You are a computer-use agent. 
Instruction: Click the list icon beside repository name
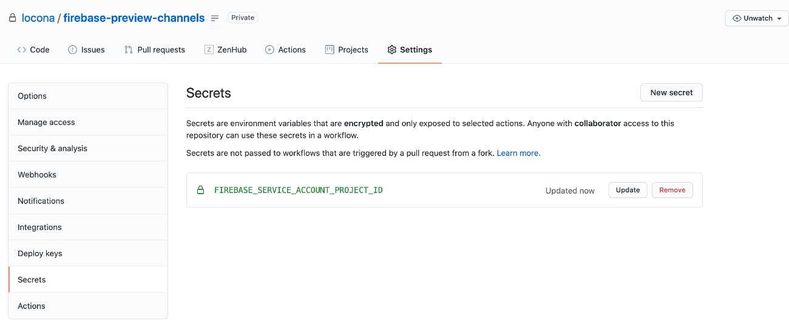(x=215, y=18)
